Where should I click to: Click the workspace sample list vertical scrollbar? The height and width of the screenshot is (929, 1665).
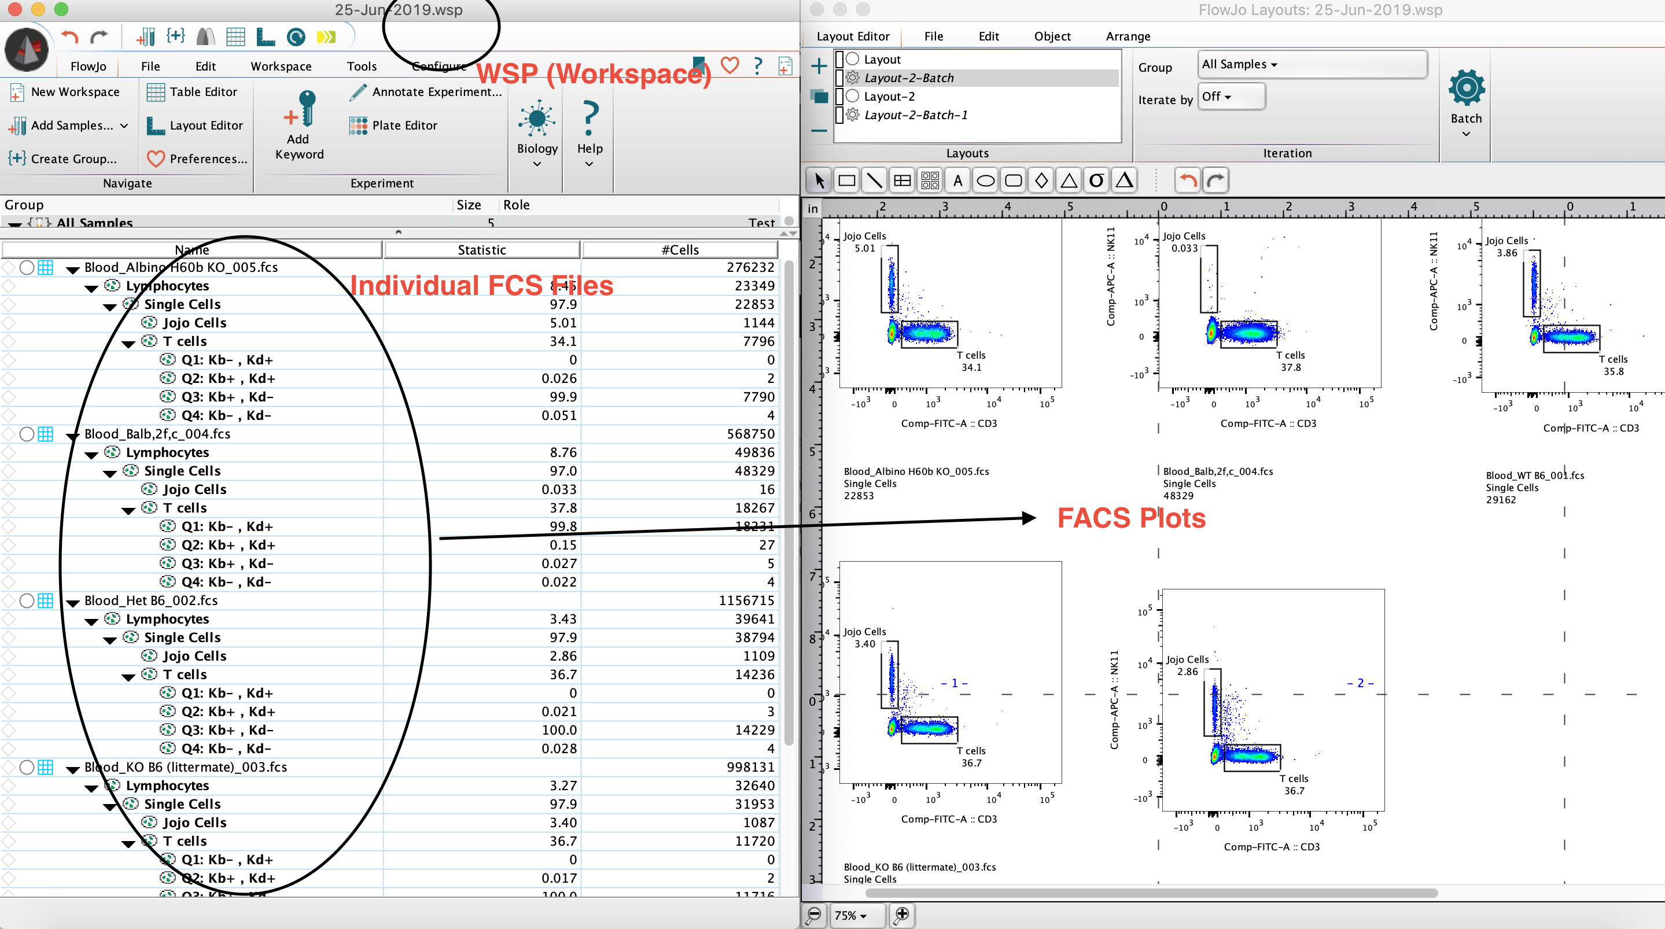tap(789, 502)
